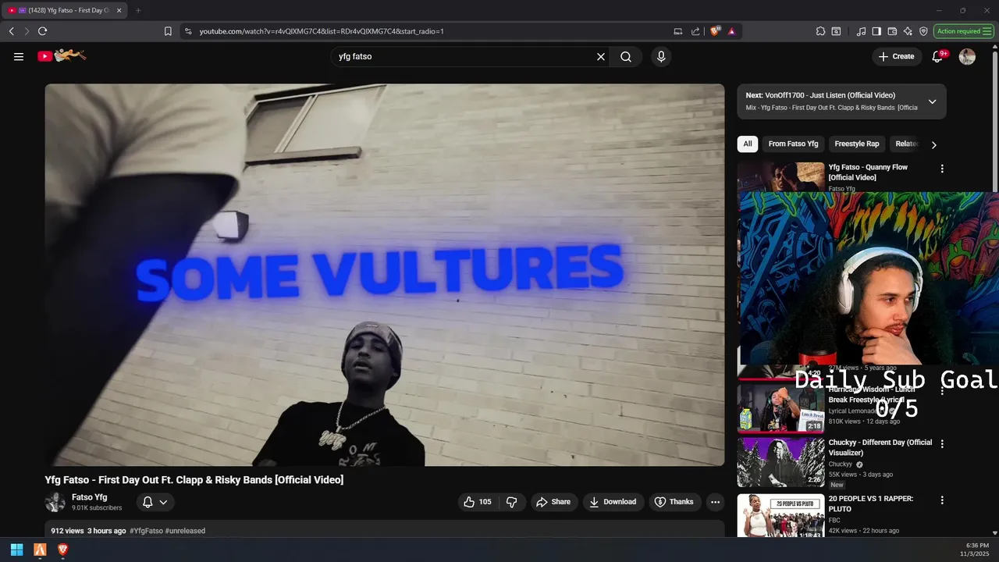Click the video player frame

coord(385,275)
